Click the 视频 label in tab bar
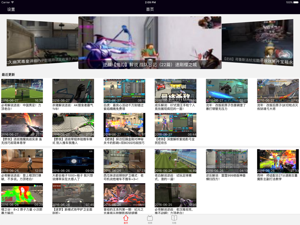The image size is (300, 225). pyautogui.click(x=150, y=223)
